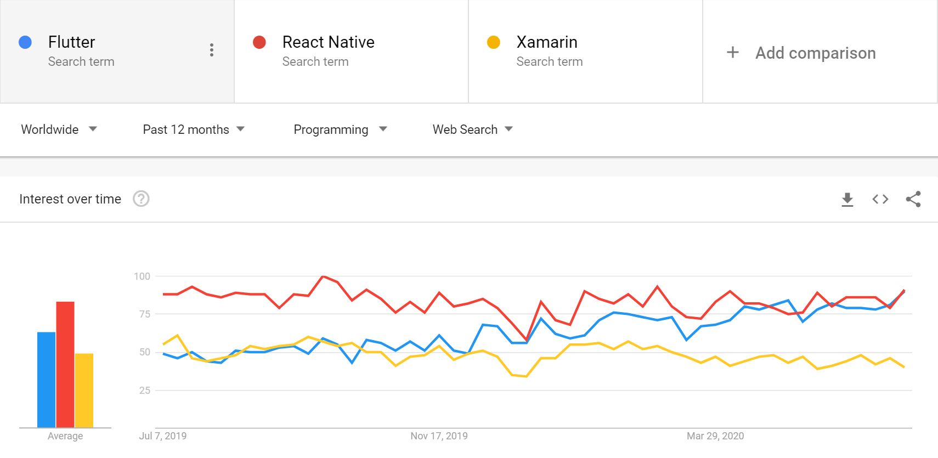The width and height of the screenshot is (938, 458).
Task: Click the red React Native average bar
Action: 65,364
